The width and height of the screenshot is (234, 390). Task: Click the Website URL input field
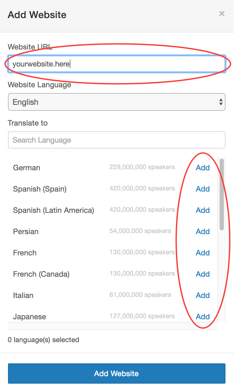point(117,64)
